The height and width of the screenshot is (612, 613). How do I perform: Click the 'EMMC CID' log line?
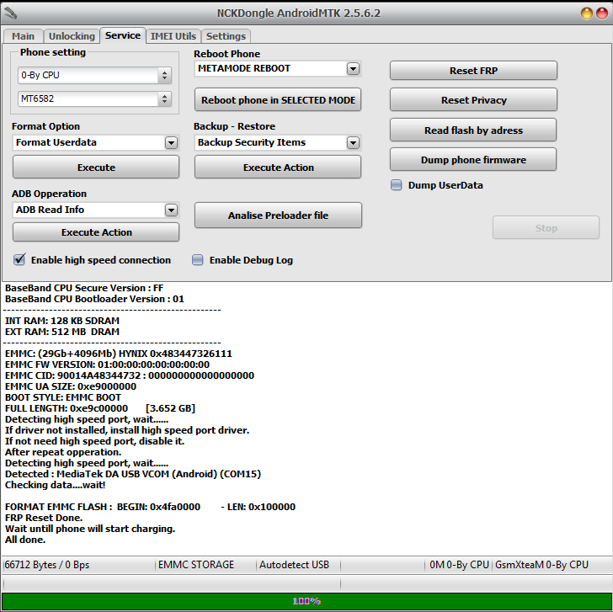point(130,375)
